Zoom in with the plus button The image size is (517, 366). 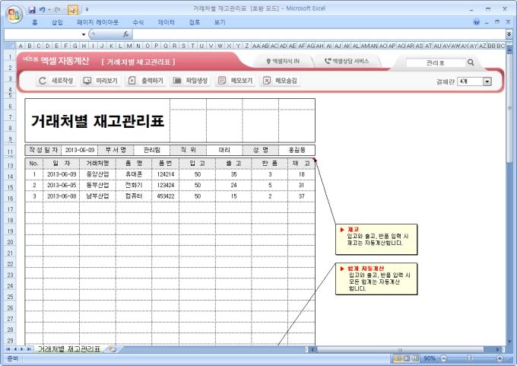pos(500,358)
